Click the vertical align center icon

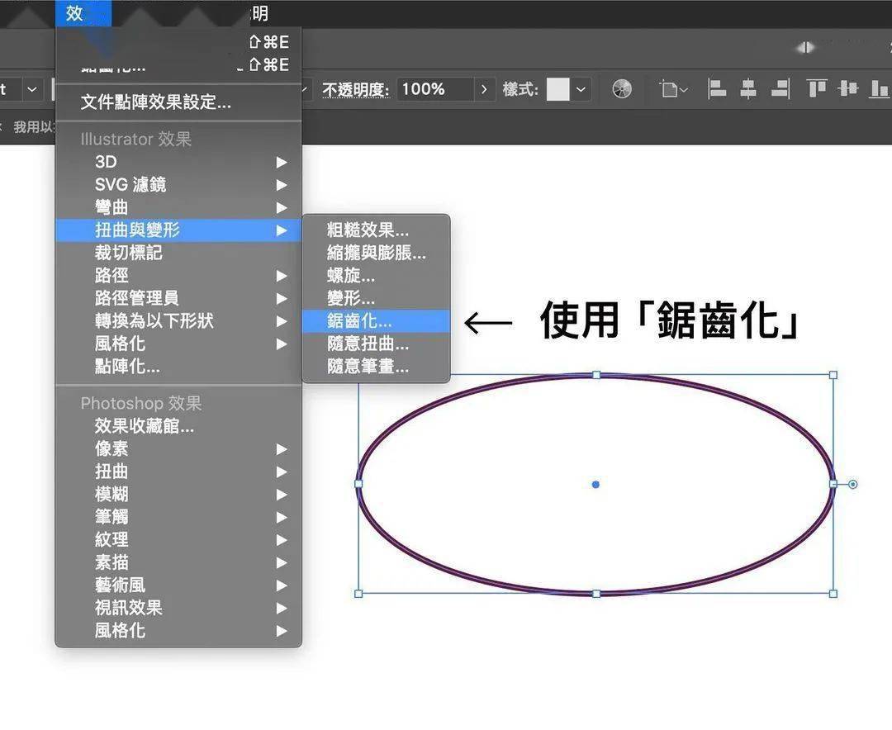point(847,89)
